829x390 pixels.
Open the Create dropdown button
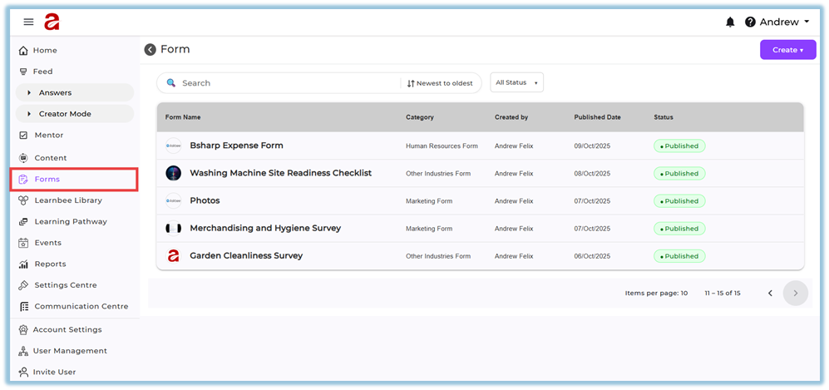click(787, 50)
